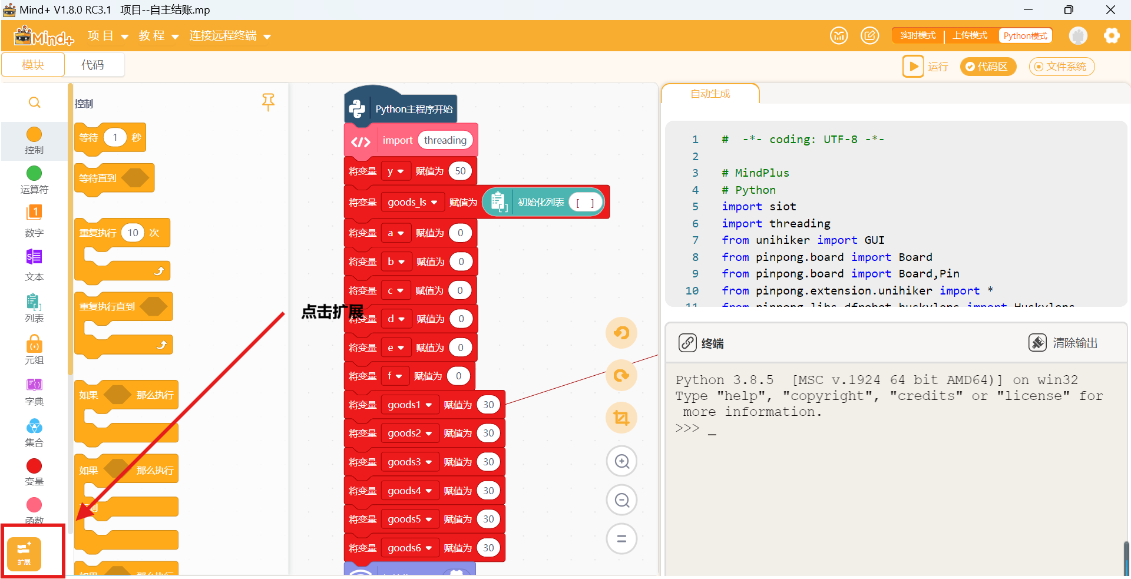Click the terminal scrollbar thumb
The height and width of the screenshot is (579, 1131).
(x=1126, y=558)
